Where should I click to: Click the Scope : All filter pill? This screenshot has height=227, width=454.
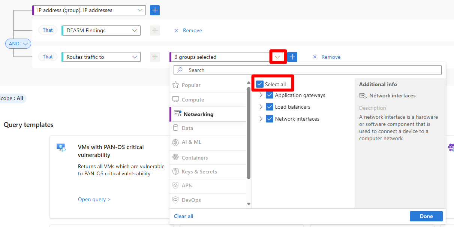coord(12,99)
